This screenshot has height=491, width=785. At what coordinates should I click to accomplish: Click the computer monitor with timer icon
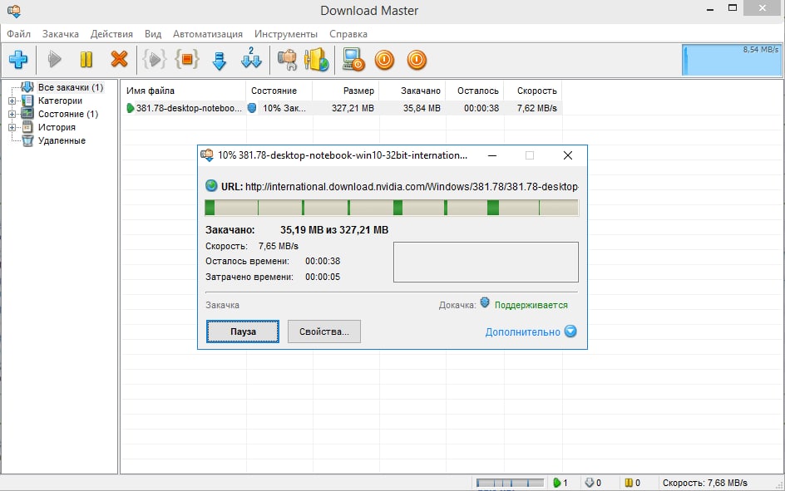[x=353, y=60]
